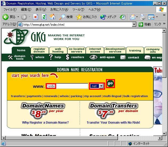This screenshot has width=168, height=147.
Task: Open the anti-spam eye icon link
Action: click(x=93, y=57)
